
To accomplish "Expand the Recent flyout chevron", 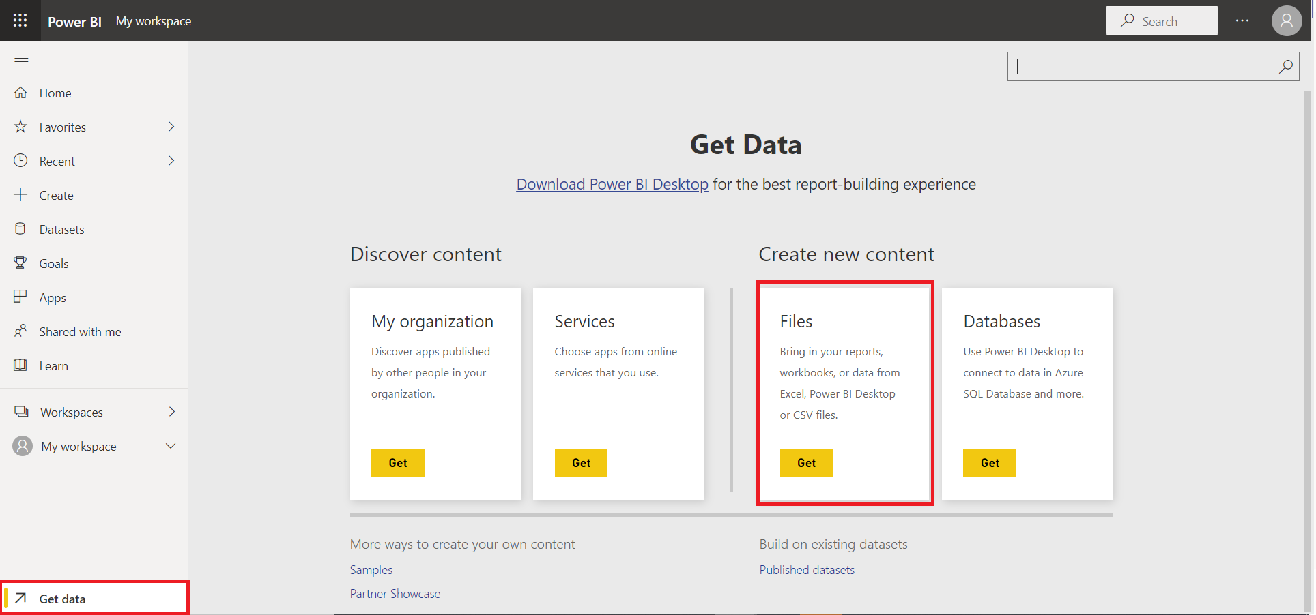I will point(171,161).
